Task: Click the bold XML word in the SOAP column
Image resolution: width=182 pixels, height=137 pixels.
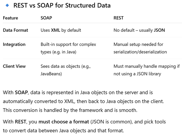Action: pos(56,30)
